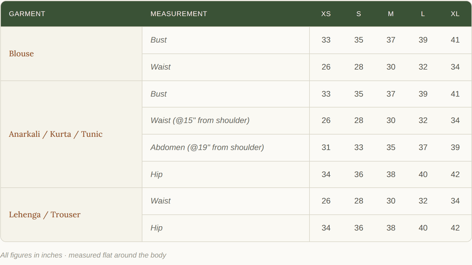Click Abdomen (@19" from shoulder) label
Viewport: 472px width, 265px height.
point(207,147)
